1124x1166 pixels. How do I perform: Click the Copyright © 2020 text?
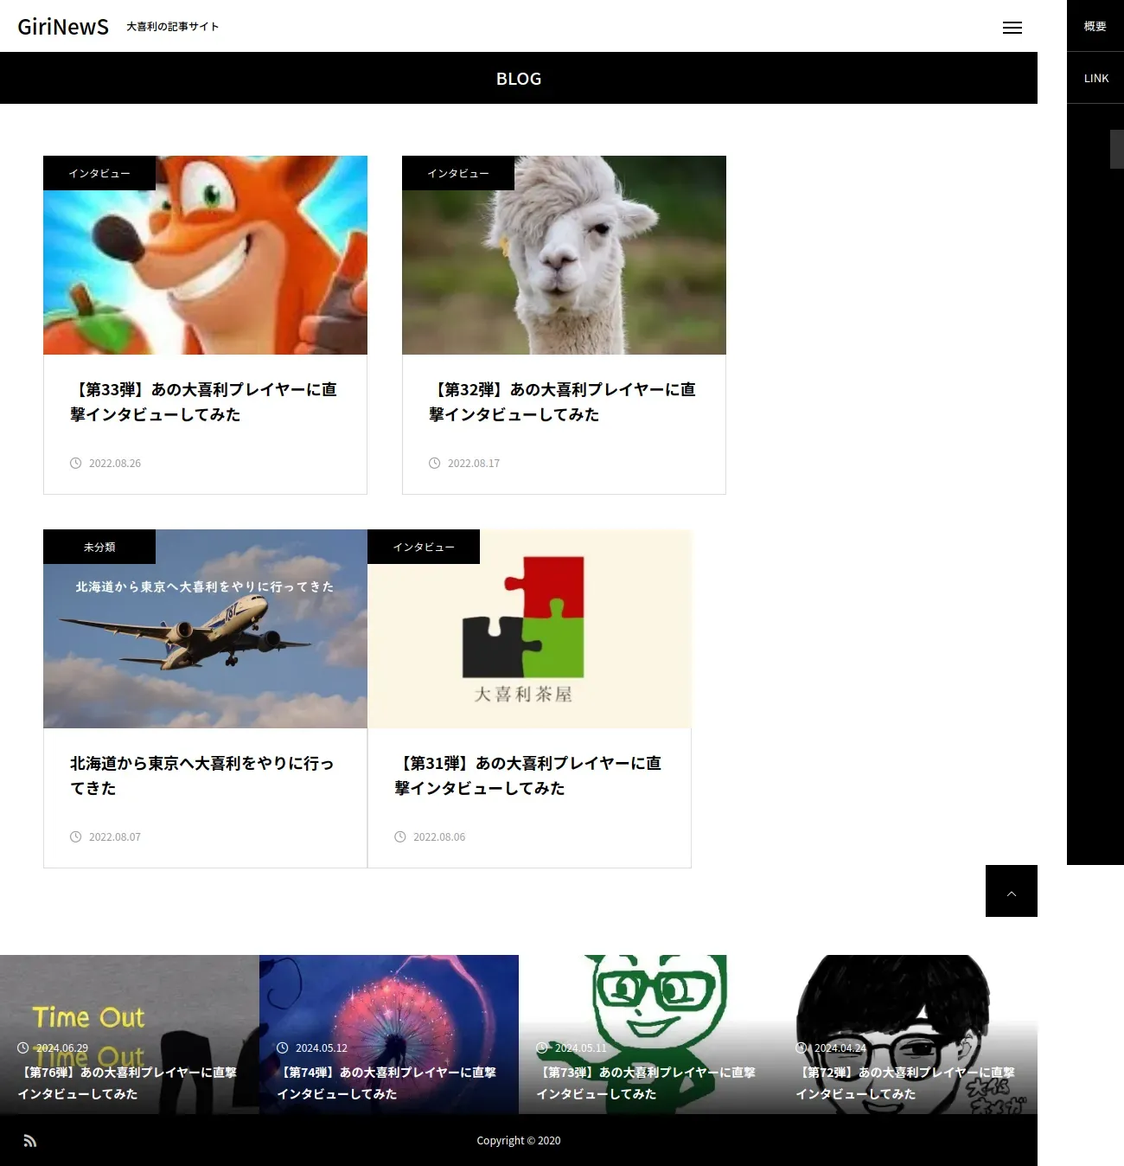(519, 1141)
